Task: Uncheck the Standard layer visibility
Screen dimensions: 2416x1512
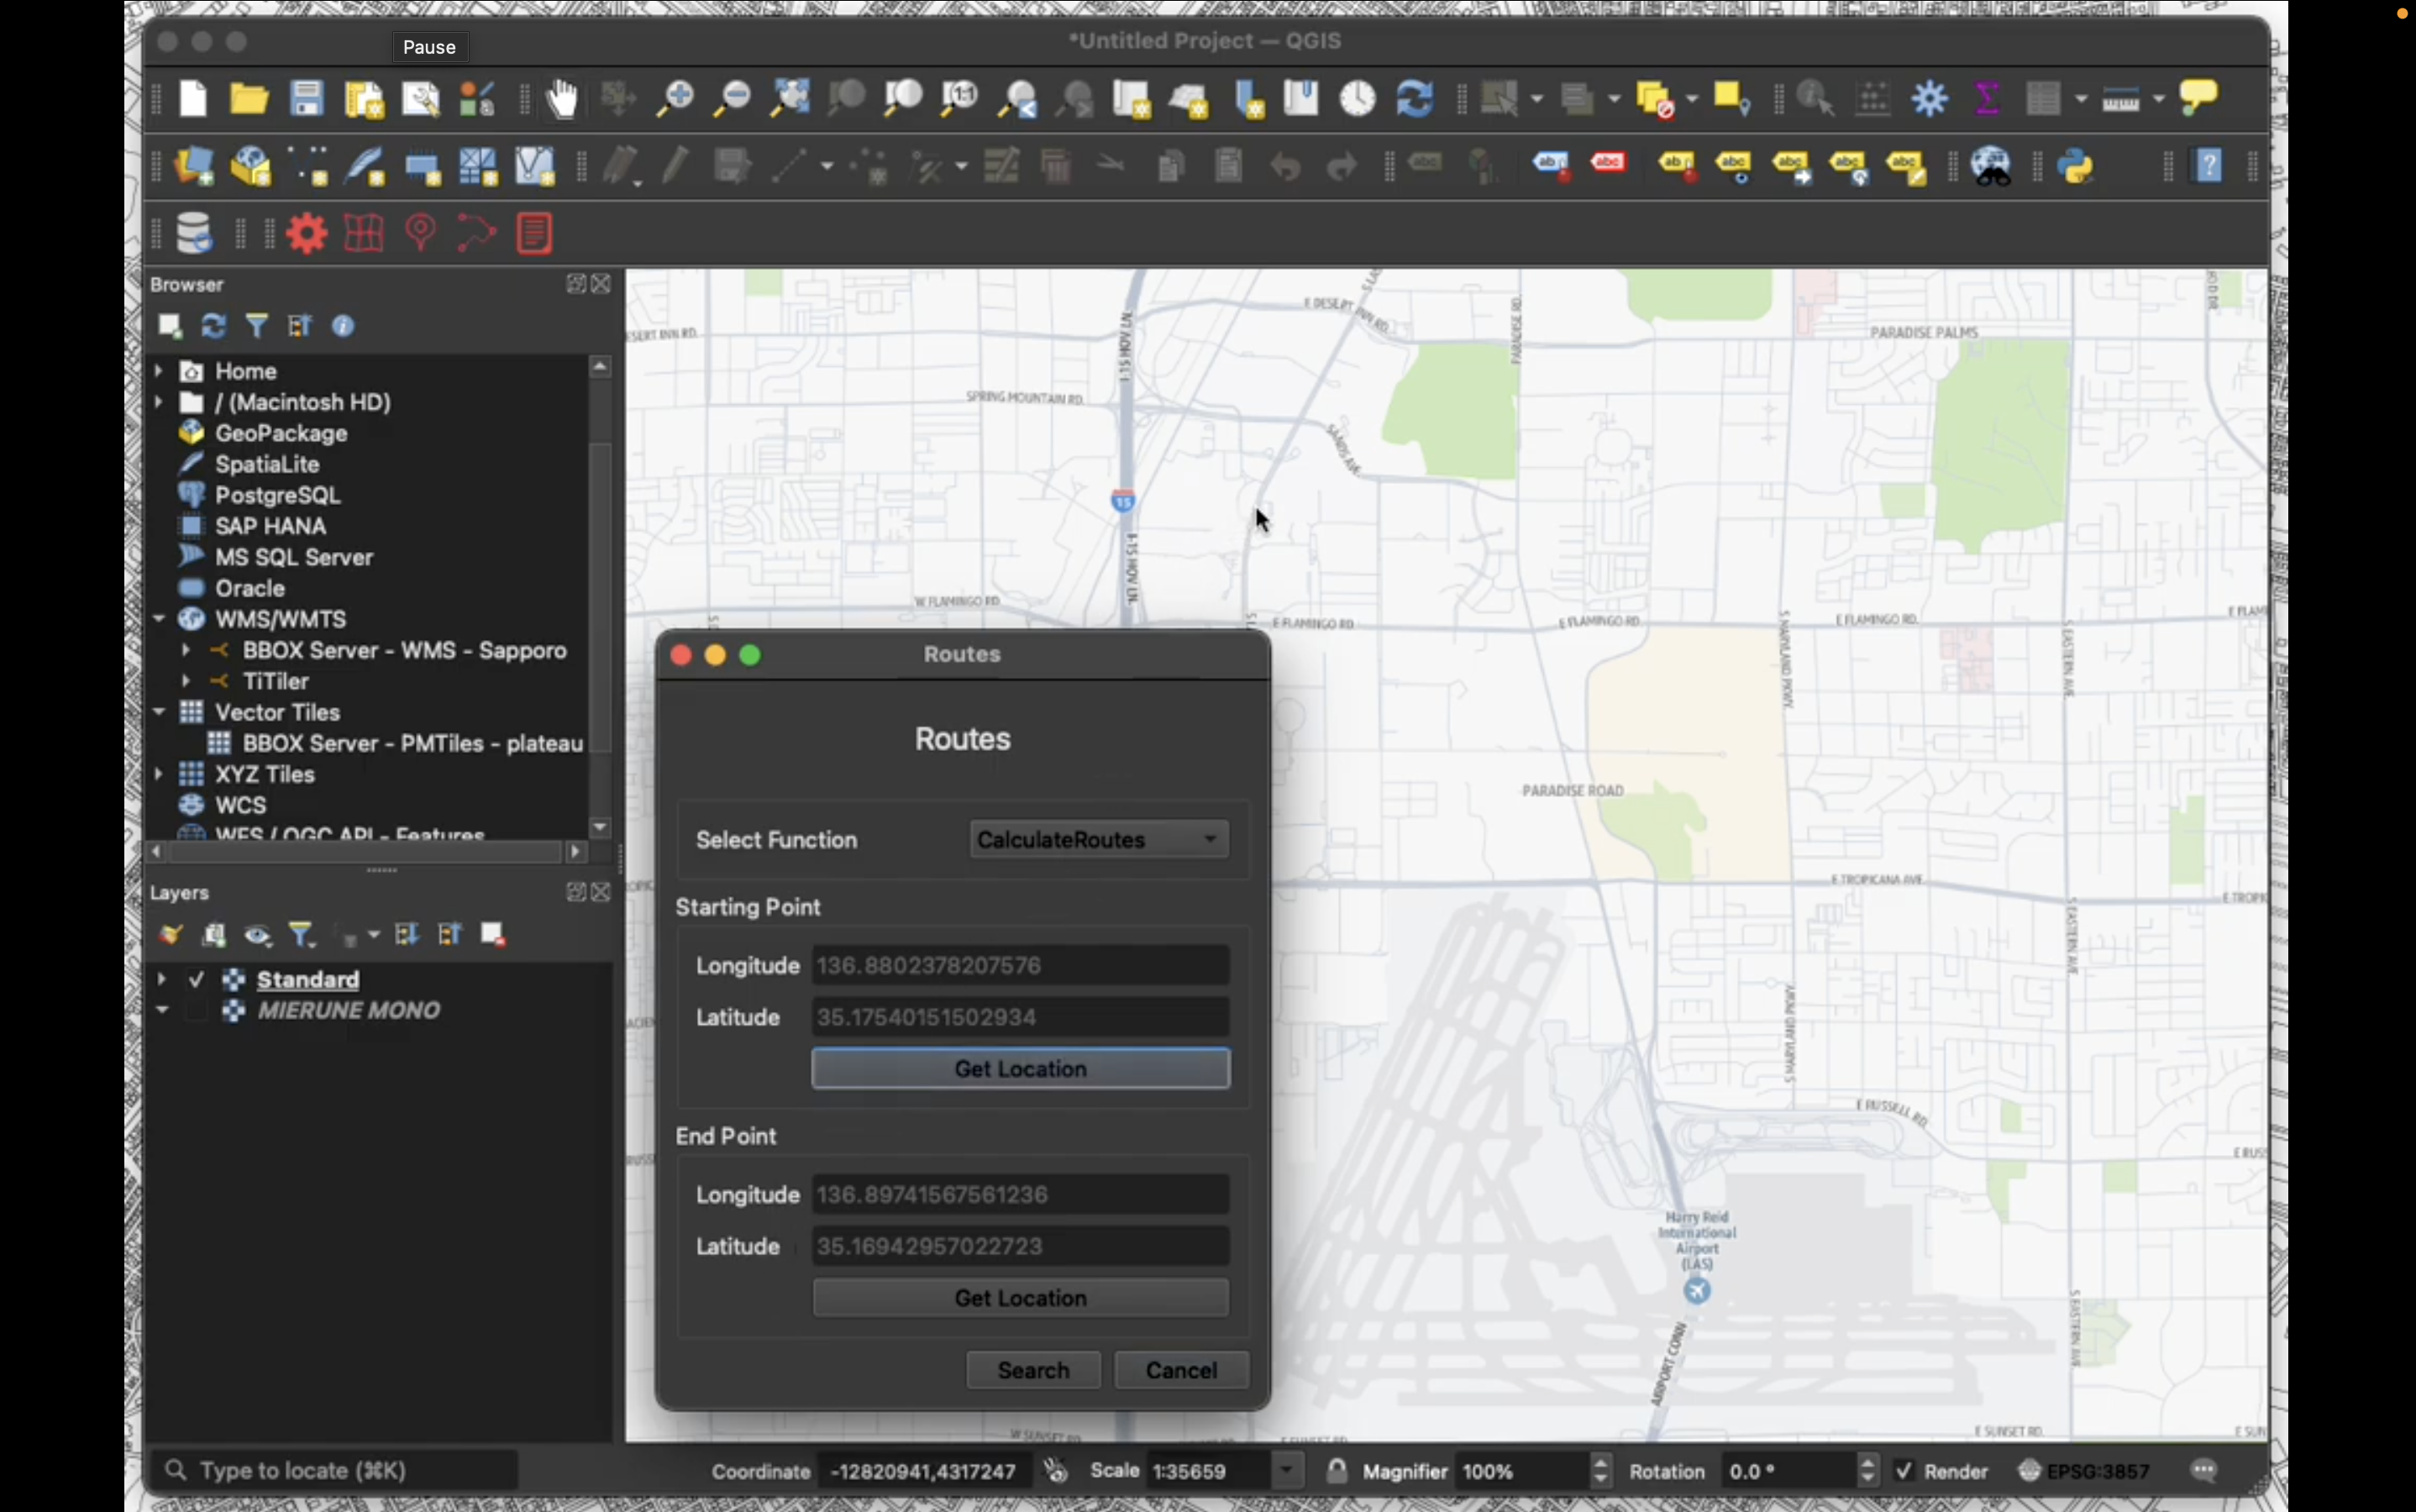Action: click(196, 979)
